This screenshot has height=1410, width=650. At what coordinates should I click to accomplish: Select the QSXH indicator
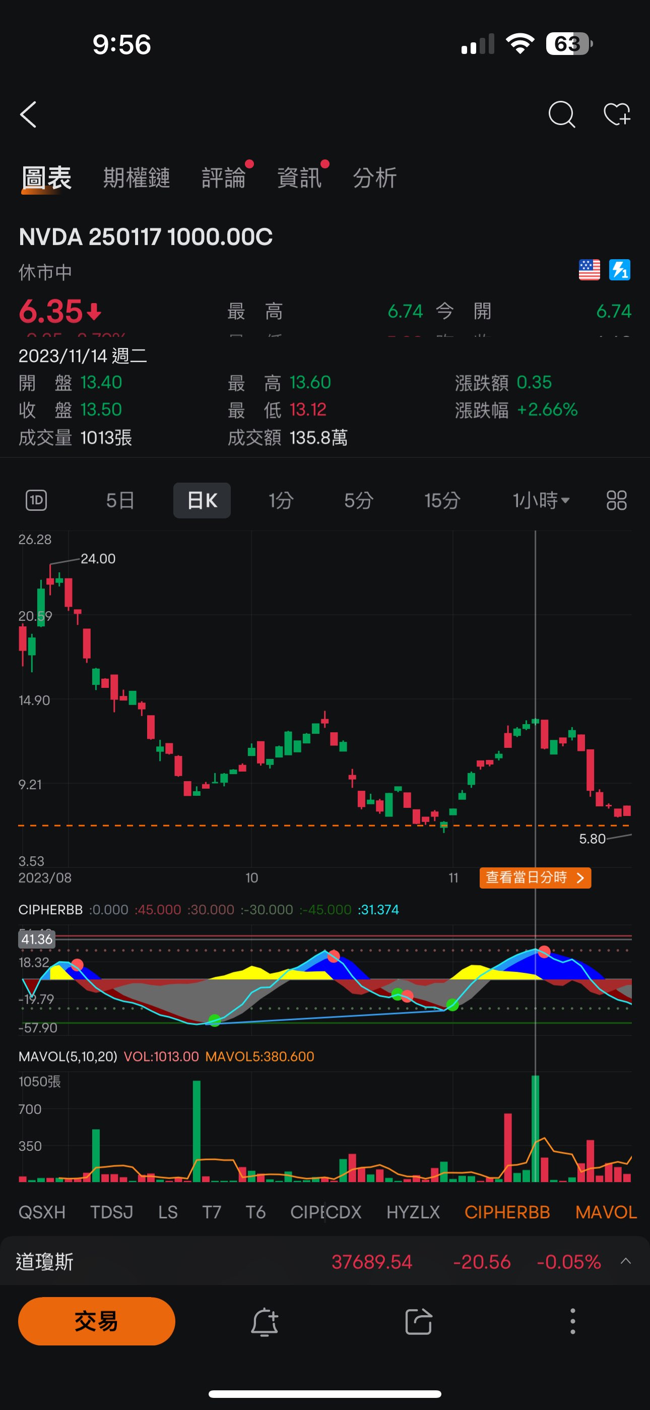(x=42, y=1212)
